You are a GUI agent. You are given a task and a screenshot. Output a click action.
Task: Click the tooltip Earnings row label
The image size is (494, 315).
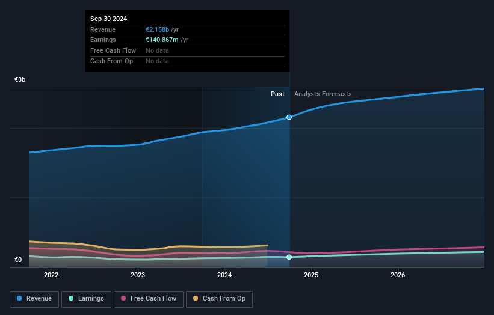point(103,40)
